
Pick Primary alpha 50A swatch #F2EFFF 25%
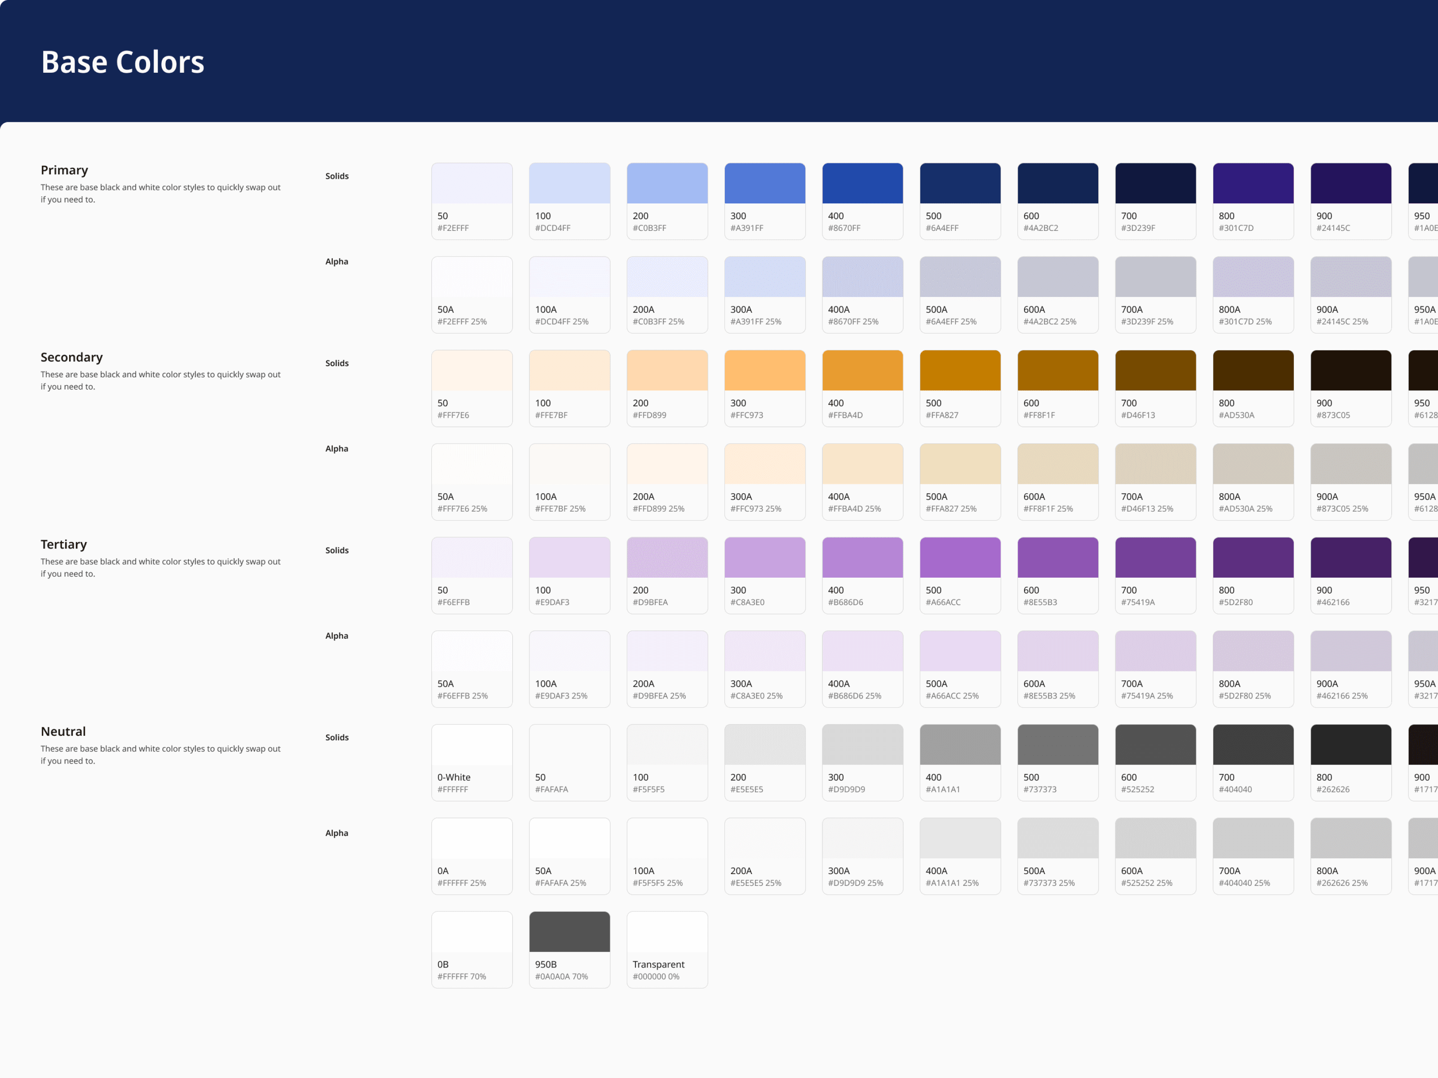click(x=471, y=295)
